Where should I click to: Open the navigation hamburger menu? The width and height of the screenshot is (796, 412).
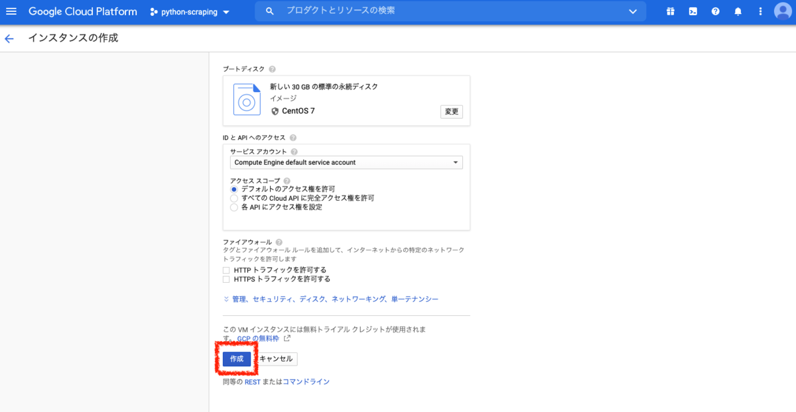click(x=12, y=11)
